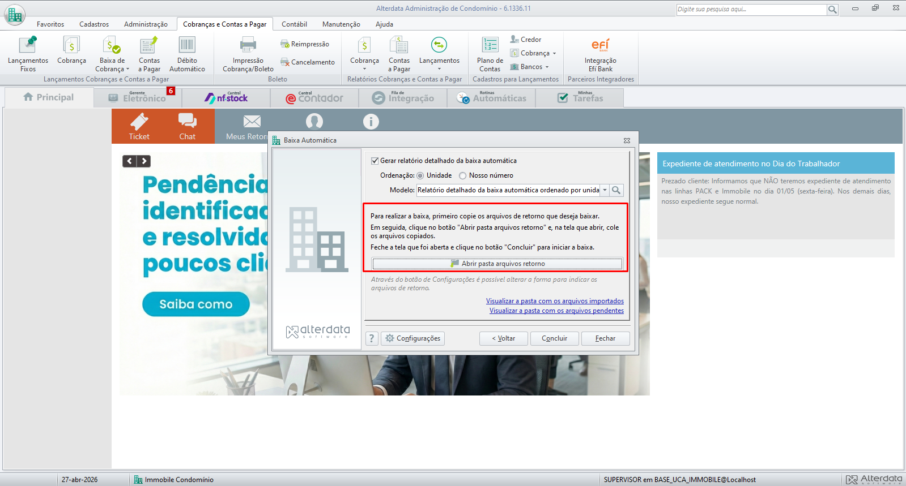Open the Ajuda ribbon tab
This screenshot has width=906, height=486.
tap(384, 24)
